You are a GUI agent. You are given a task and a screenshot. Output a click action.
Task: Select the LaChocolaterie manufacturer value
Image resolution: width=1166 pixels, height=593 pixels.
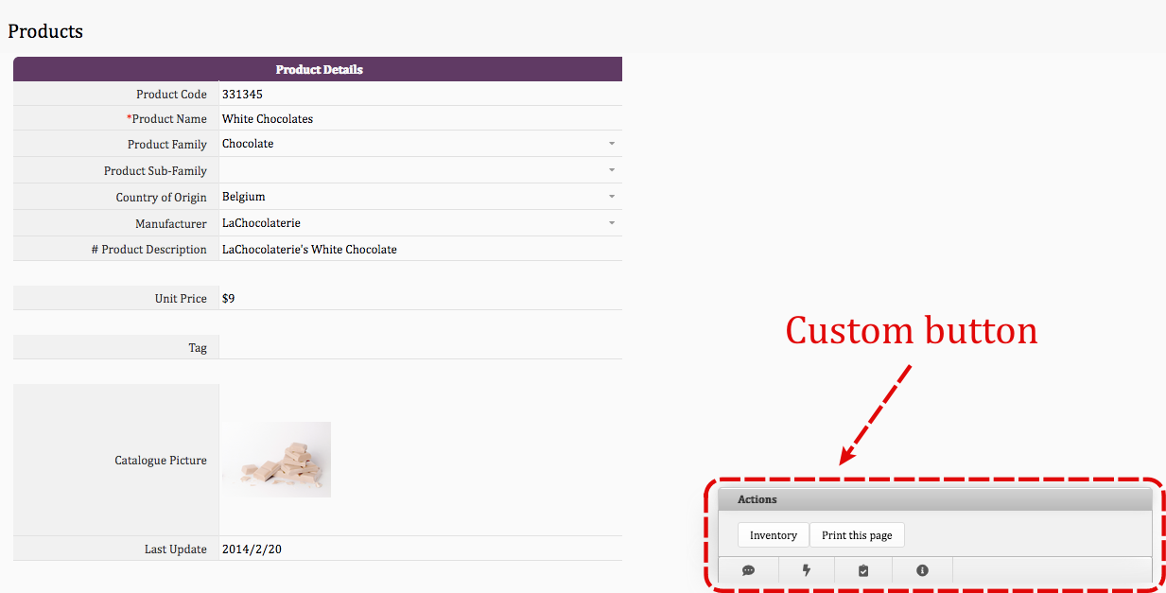[x=261, y=223]
